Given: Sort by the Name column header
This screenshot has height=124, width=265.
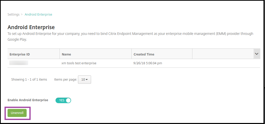Looking at the screenshot, I should pos(66,54).
